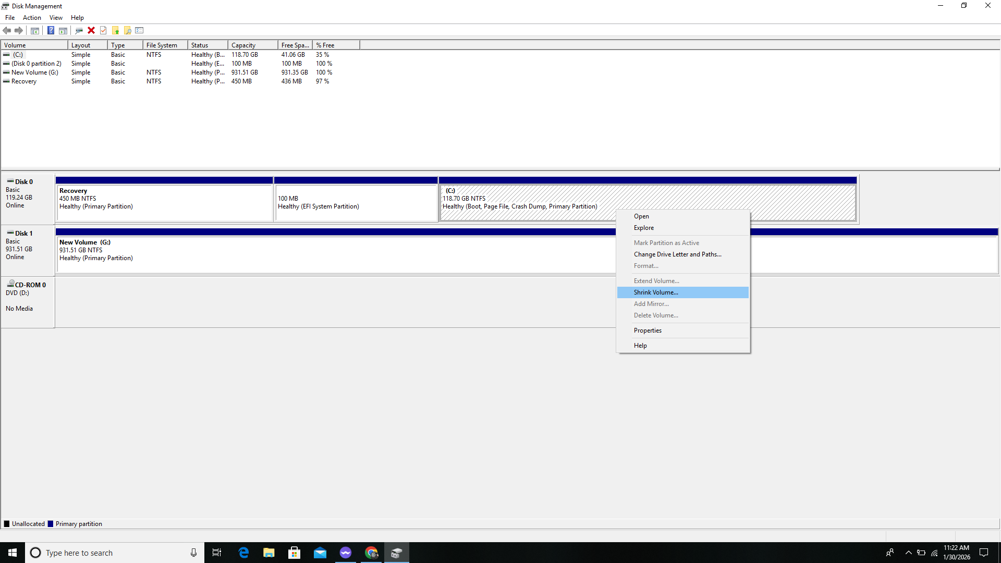Click the Disk 1 label panel
This screenshot has width=1001, height=563.
tap(28, 251)
